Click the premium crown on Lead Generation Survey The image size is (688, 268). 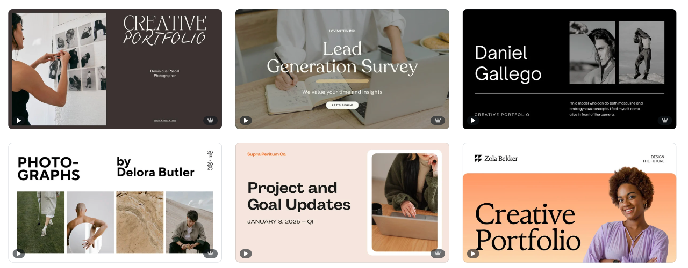point(438,121)
